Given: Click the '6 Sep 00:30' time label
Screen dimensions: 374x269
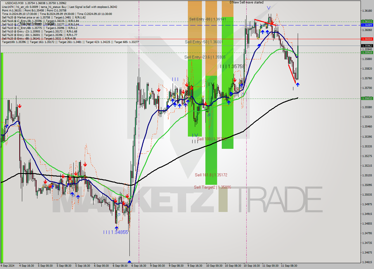Looking at the screenshot, I should [101, 266].
